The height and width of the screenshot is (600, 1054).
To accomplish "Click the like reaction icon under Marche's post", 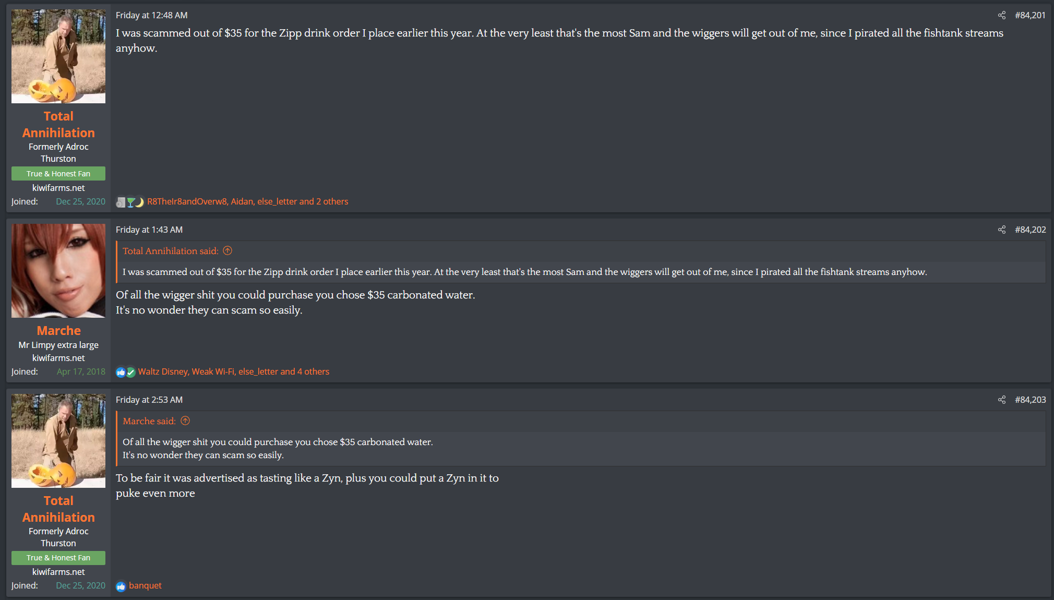I will point(121,372).
